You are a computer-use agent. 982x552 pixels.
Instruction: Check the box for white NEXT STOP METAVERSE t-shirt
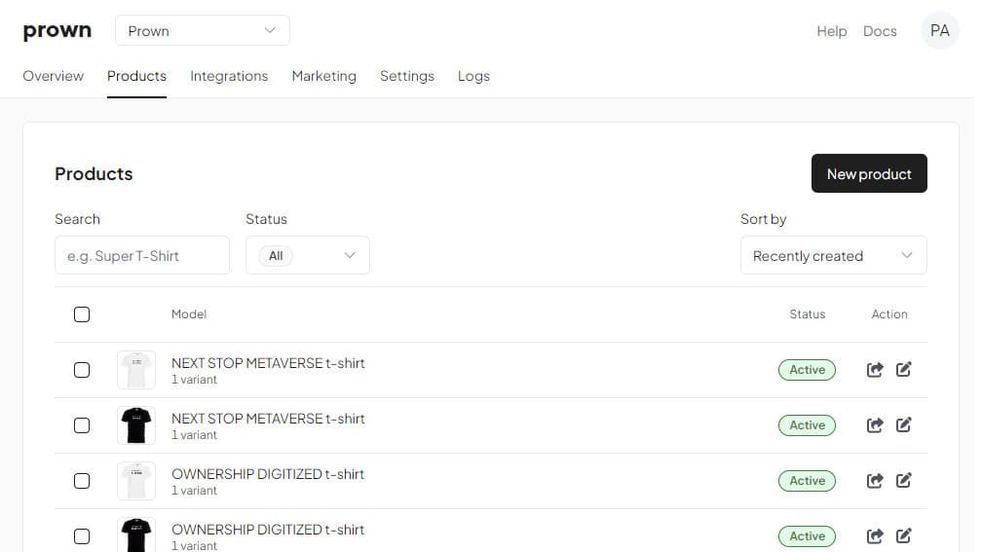82,370
